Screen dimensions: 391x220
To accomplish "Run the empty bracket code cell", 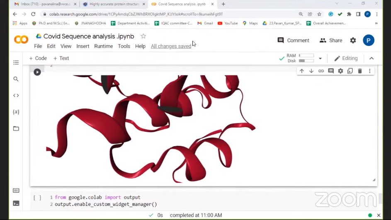I will [x=37, y=198].
